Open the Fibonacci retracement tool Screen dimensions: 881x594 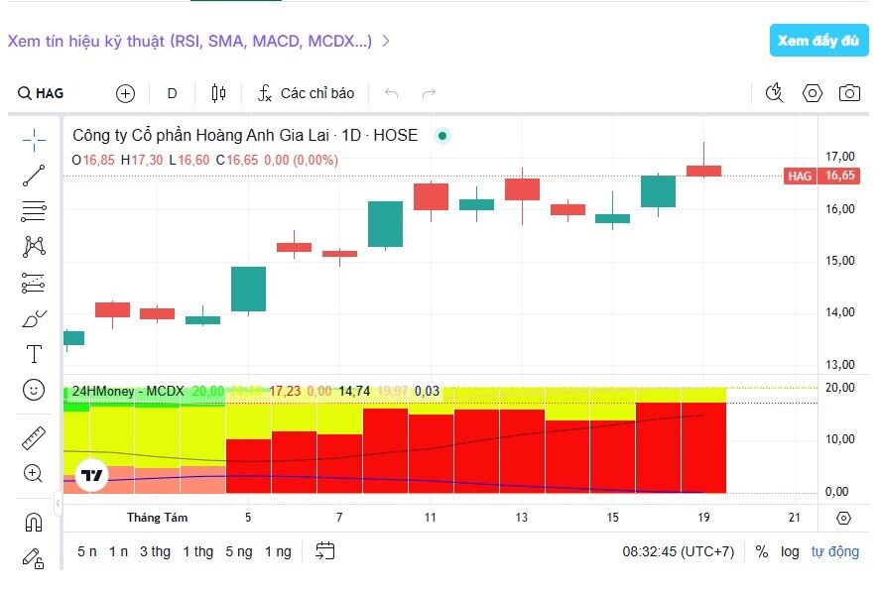(34, 211)
